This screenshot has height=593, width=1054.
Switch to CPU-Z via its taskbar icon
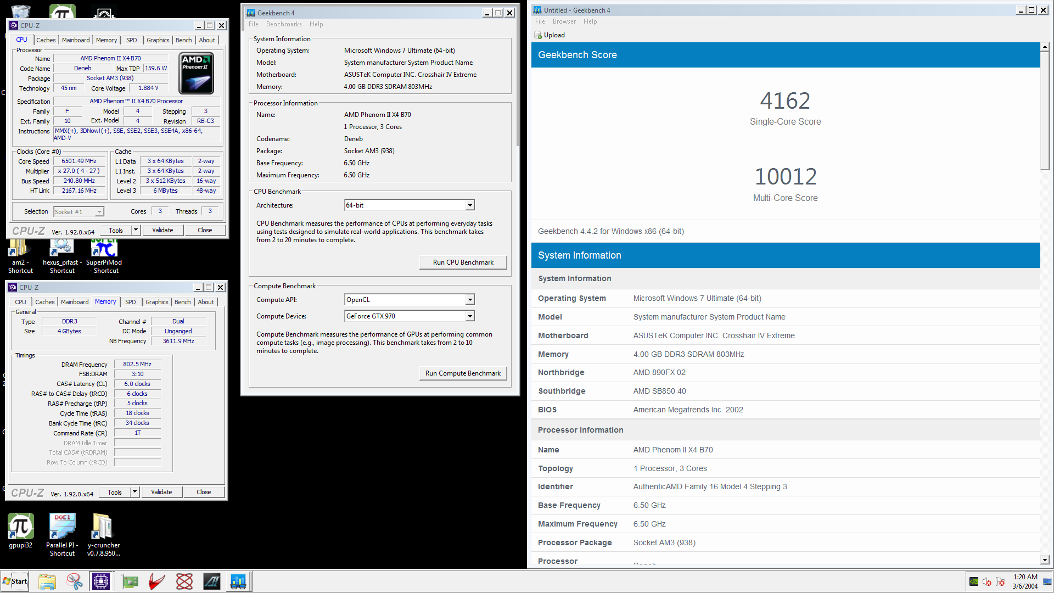(101, 581)
